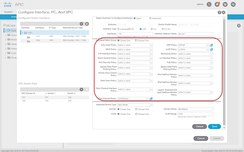The image size is (244, 152).
Task: Click the Domain Name input field
Action: tap(195, 109)
